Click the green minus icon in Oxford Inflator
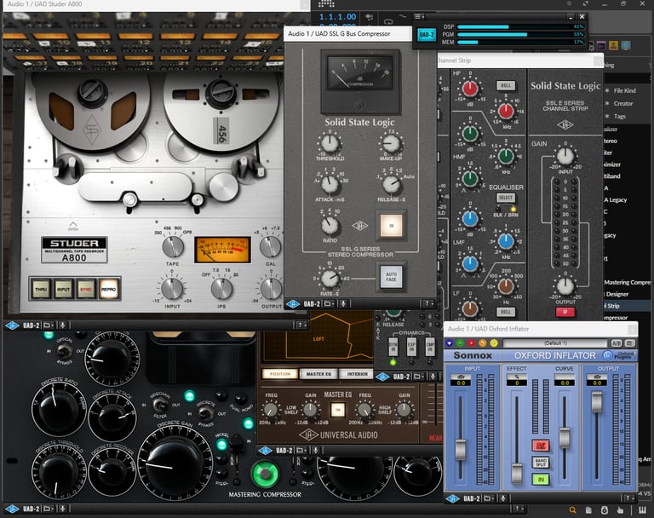The width and height of the screenshot is (654, 518). tap(460, 343)
